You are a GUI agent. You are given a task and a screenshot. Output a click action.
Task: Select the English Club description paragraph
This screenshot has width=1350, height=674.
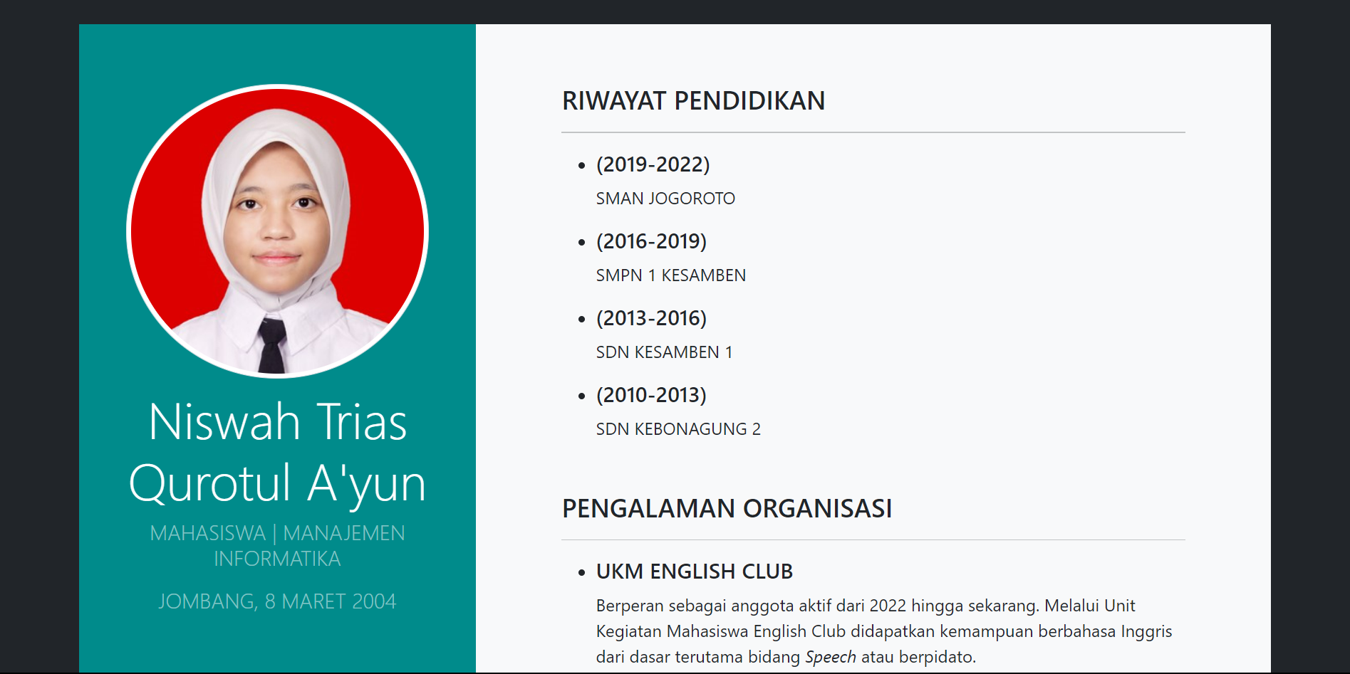point(812,631)
